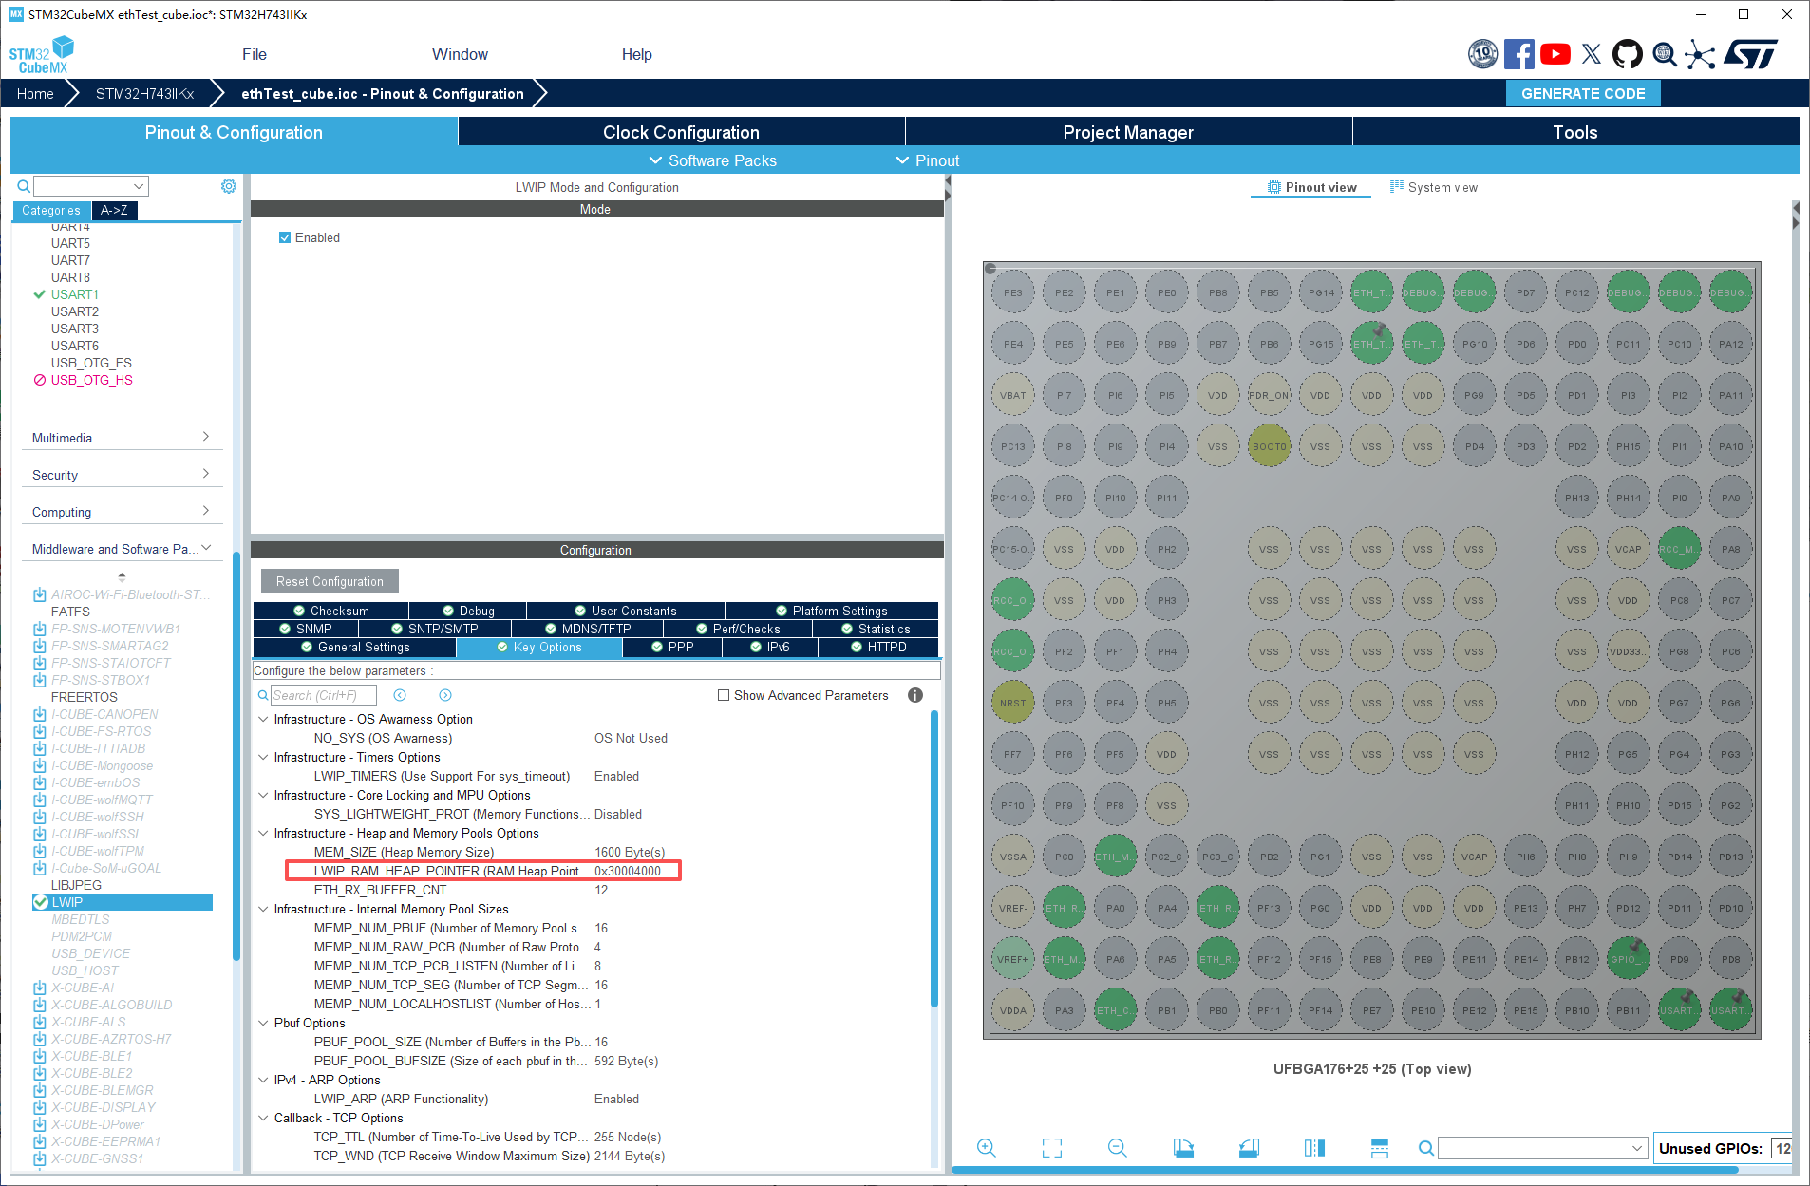Image resolution: width=1810 pixels, height=1186 pixels.
Task: Collapse Infrastructure - OS Awareness Option
Action: pyautogui.click(x=263, y=719)
